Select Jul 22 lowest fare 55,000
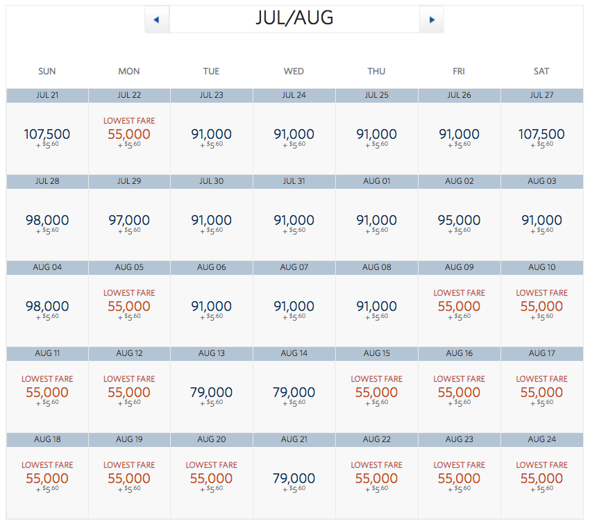This screenshot has height=524, width=590. 129,134
